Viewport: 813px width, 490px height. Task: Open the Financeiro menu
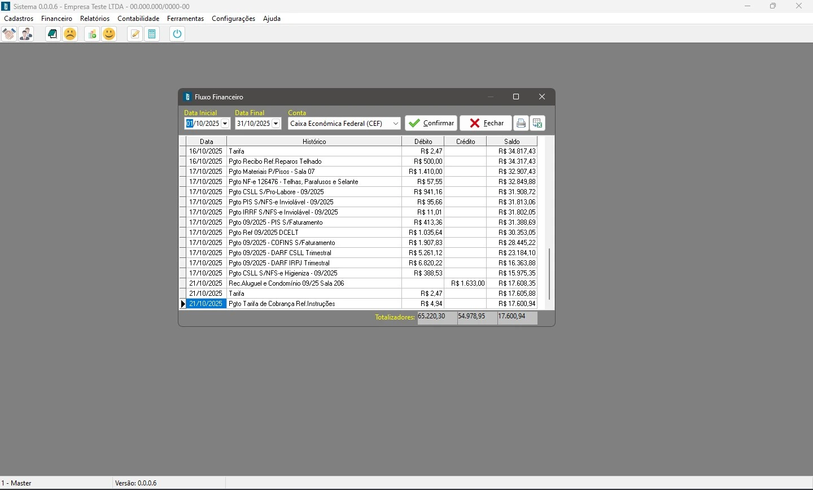56,19
